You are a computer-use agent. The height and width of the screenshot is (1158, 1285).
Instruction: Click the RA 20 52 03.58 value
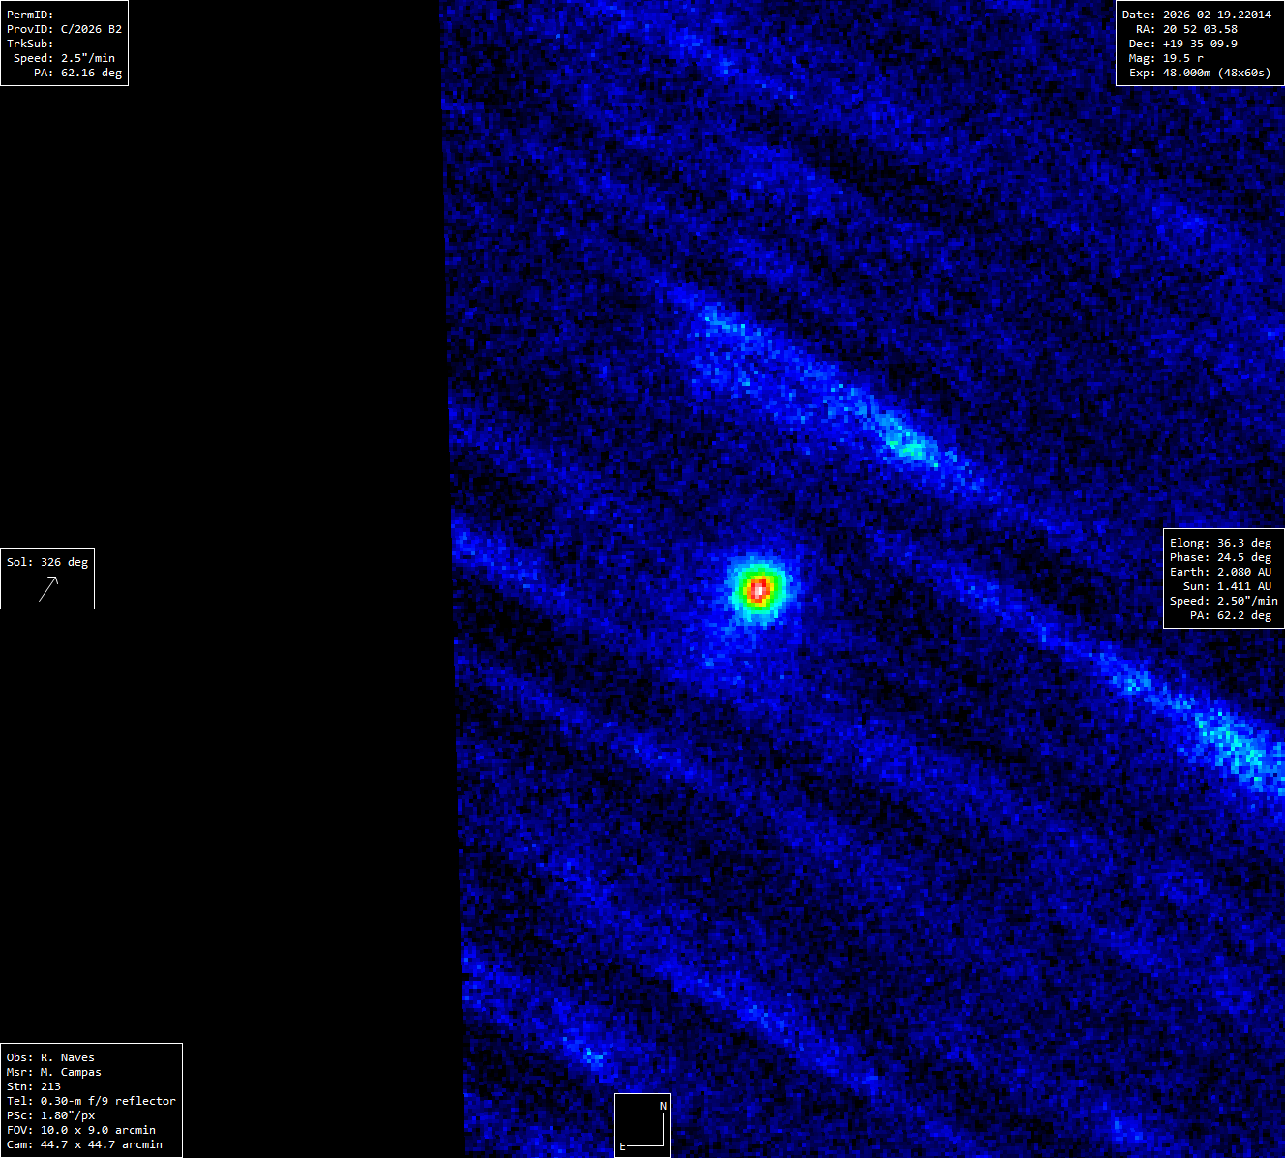1200,29
